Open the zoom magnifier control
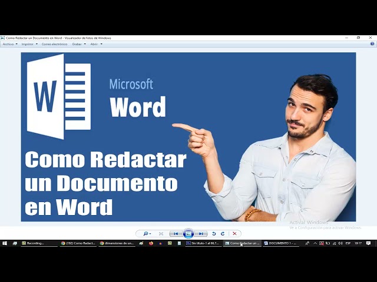Screen dimensions: 377x282 click(x=147, y=234)
